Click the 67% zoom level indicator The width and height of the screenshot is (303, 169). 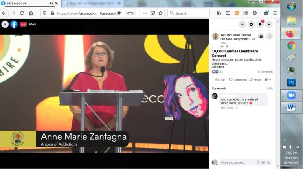click(130, 13)
